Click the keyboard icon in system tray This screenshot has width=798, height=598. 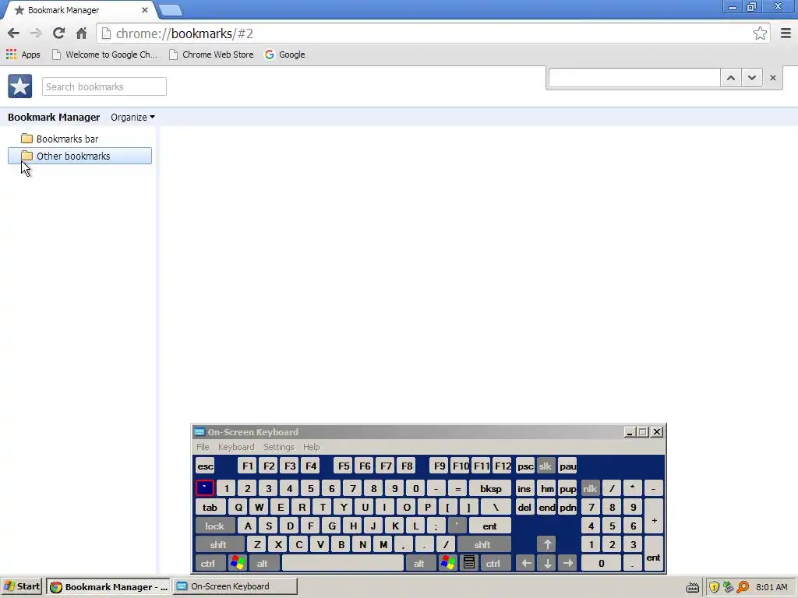click(692, 587)
